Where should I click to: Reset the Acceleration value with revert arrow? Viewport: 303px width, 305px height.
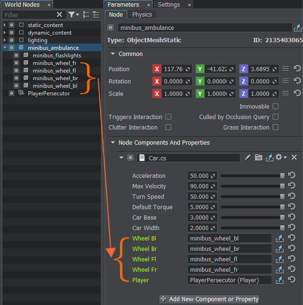292,176
